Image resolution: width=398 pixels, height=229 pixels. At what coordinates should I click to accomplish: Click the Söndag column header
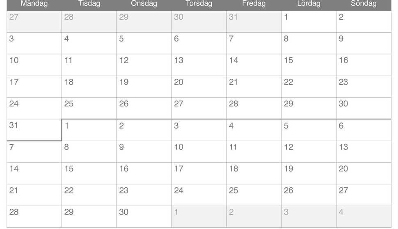pyautogui.click(x=364, y=4)
